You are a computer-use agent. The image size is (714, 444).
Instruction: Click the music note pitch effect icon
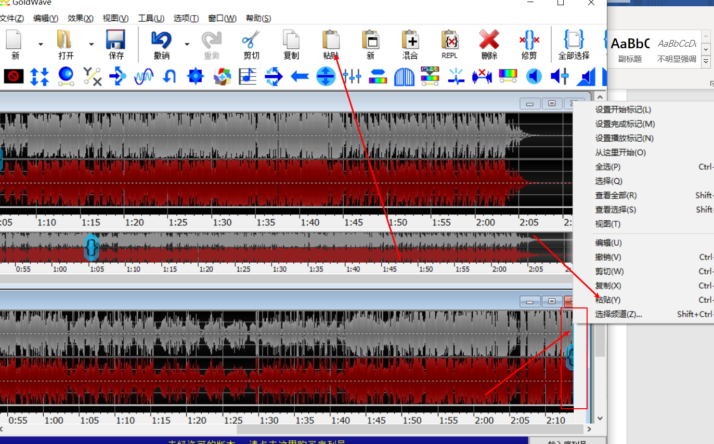(x=248, y=77)
